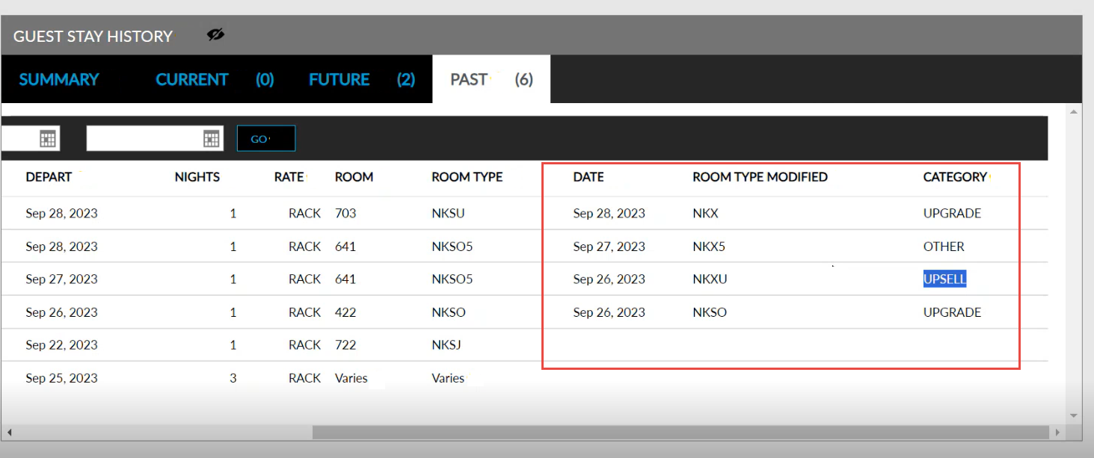
Task: Click the NKSJ room type cell
Action: 446,345
